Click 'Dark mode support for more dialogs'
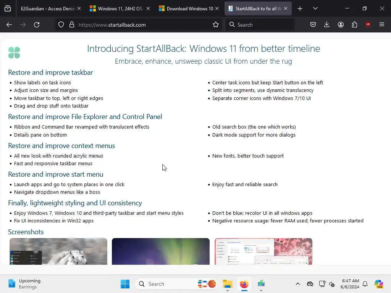This screenshot has height=293, width=391. (x=254, y=135)
